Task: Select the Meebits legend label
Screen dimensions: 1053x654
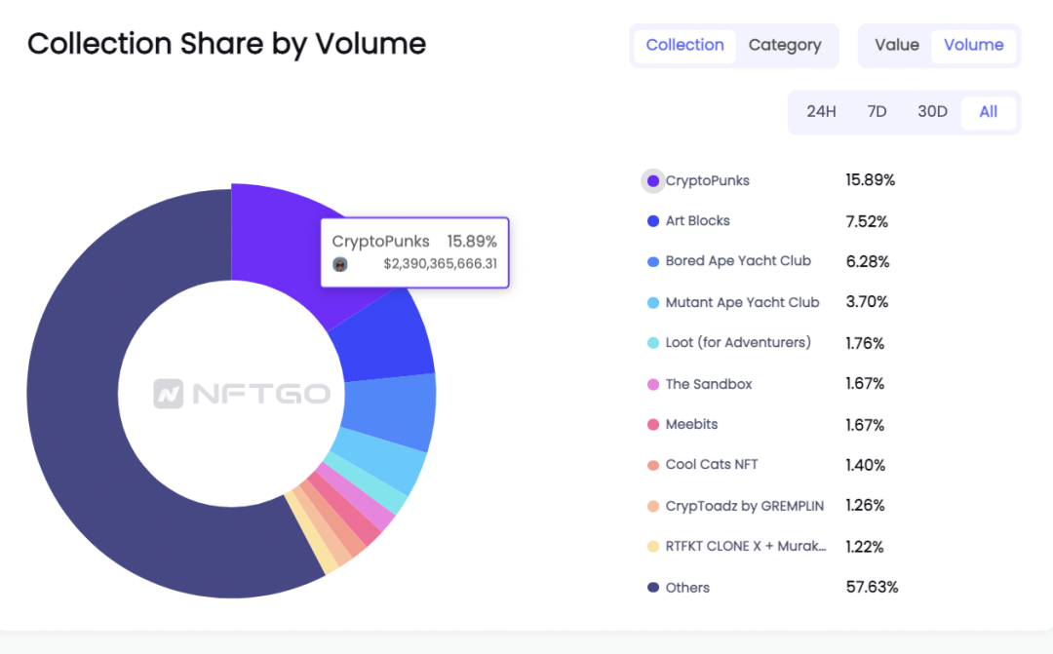Action: (691, 424)
